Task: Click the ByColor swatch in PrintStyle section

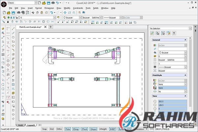Action: tap(173, 81)
